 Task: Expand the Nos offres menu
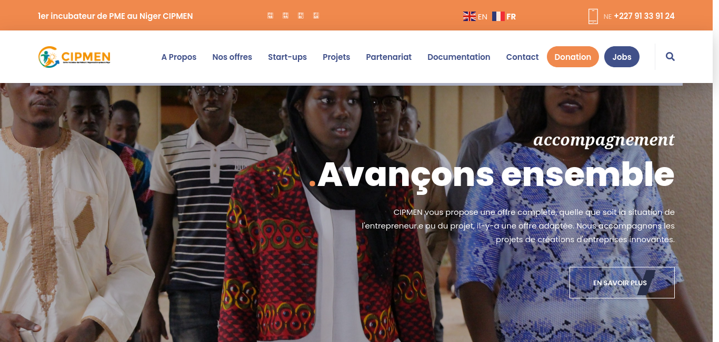pos(232,57)
